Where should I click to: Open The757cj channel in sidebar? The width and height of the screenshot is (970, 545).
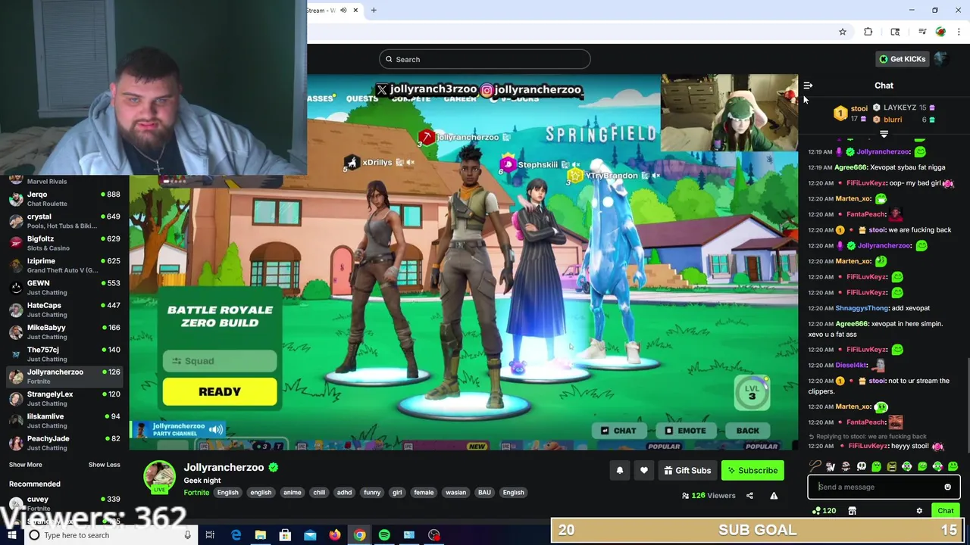coord(64,354)
